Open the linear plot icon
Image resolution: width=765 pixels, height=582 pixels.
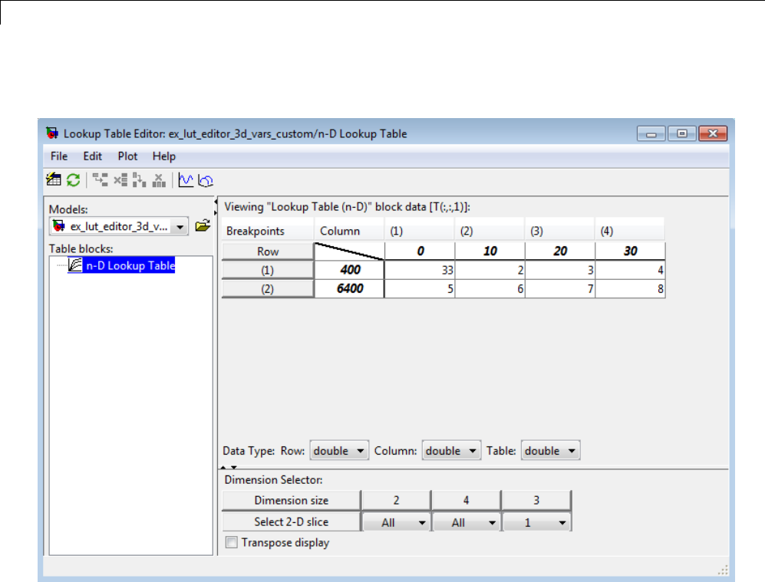(186, 180)
